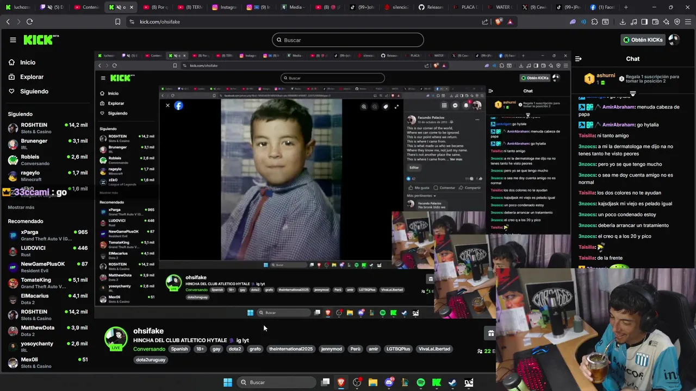Viewport: 696px width, 391px height.
Task: Open Discord from taskbar
Action: click(389, 382)
